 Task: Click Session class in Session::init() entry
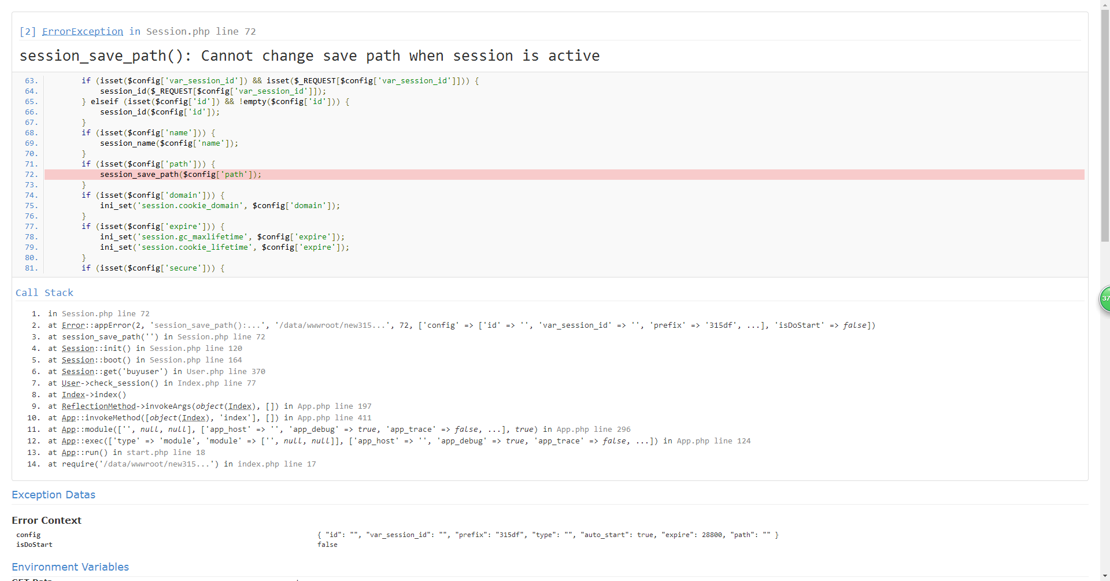click(x=77, y=349)
